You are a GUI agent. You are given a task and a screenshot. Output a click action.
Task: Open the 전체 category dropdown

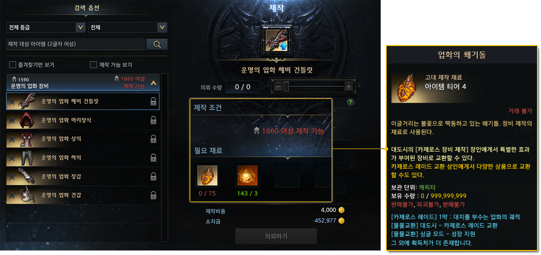click(128, 27)
